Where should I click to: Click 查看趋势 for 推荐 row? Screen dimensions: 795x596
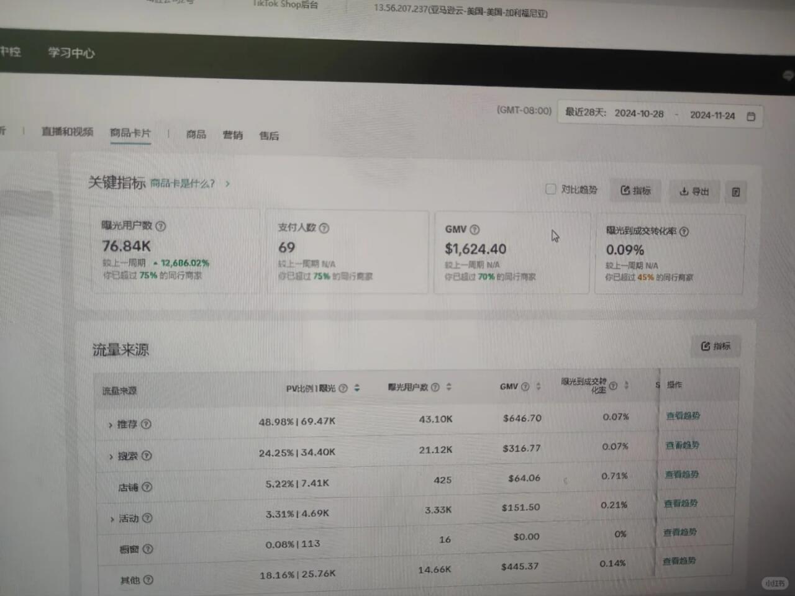point(683,415)
